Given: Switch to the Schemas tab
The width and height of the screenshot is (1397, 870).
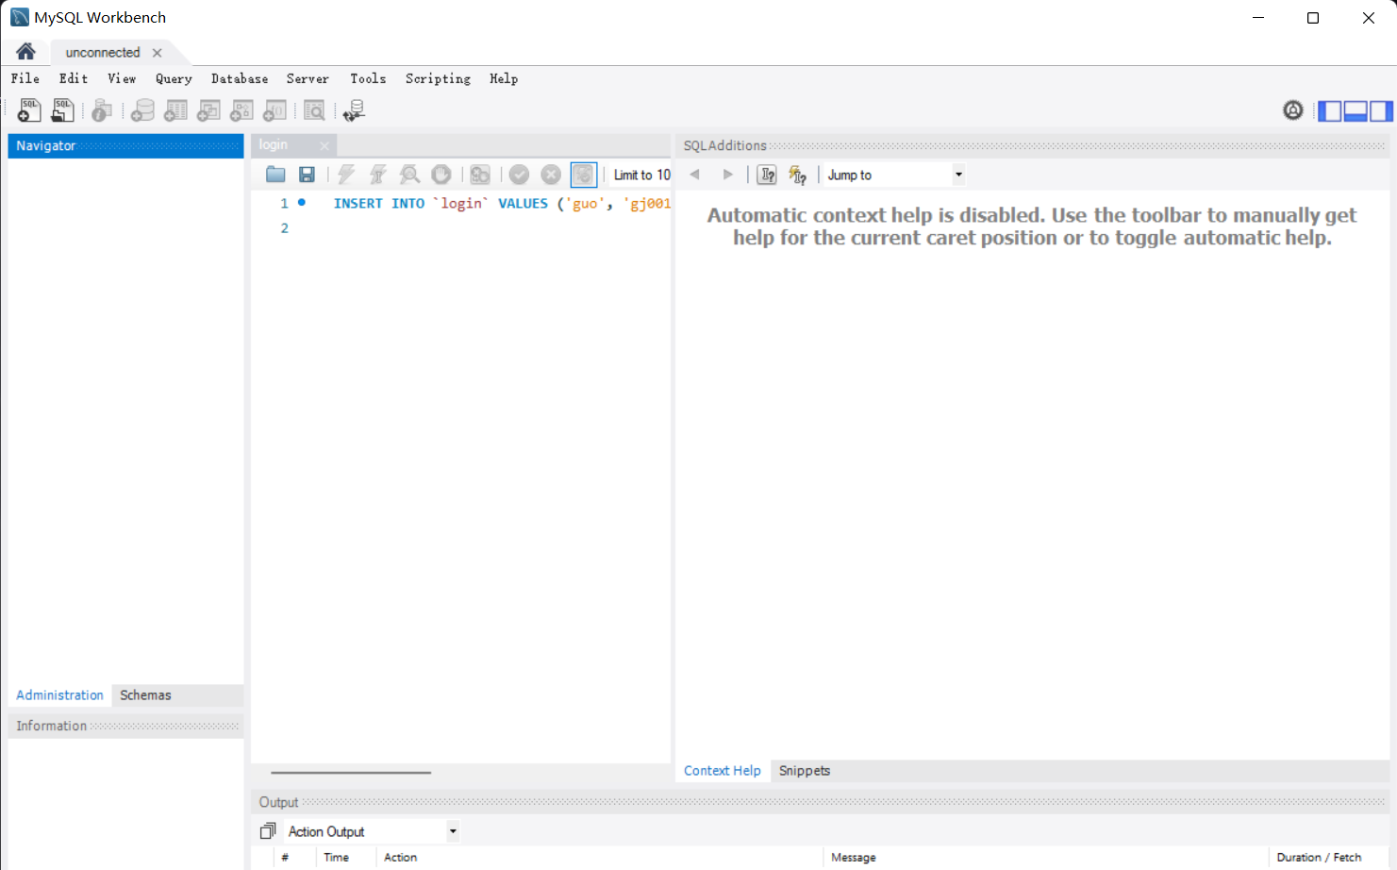Looking at the screenshot, I should coord(145,694).
